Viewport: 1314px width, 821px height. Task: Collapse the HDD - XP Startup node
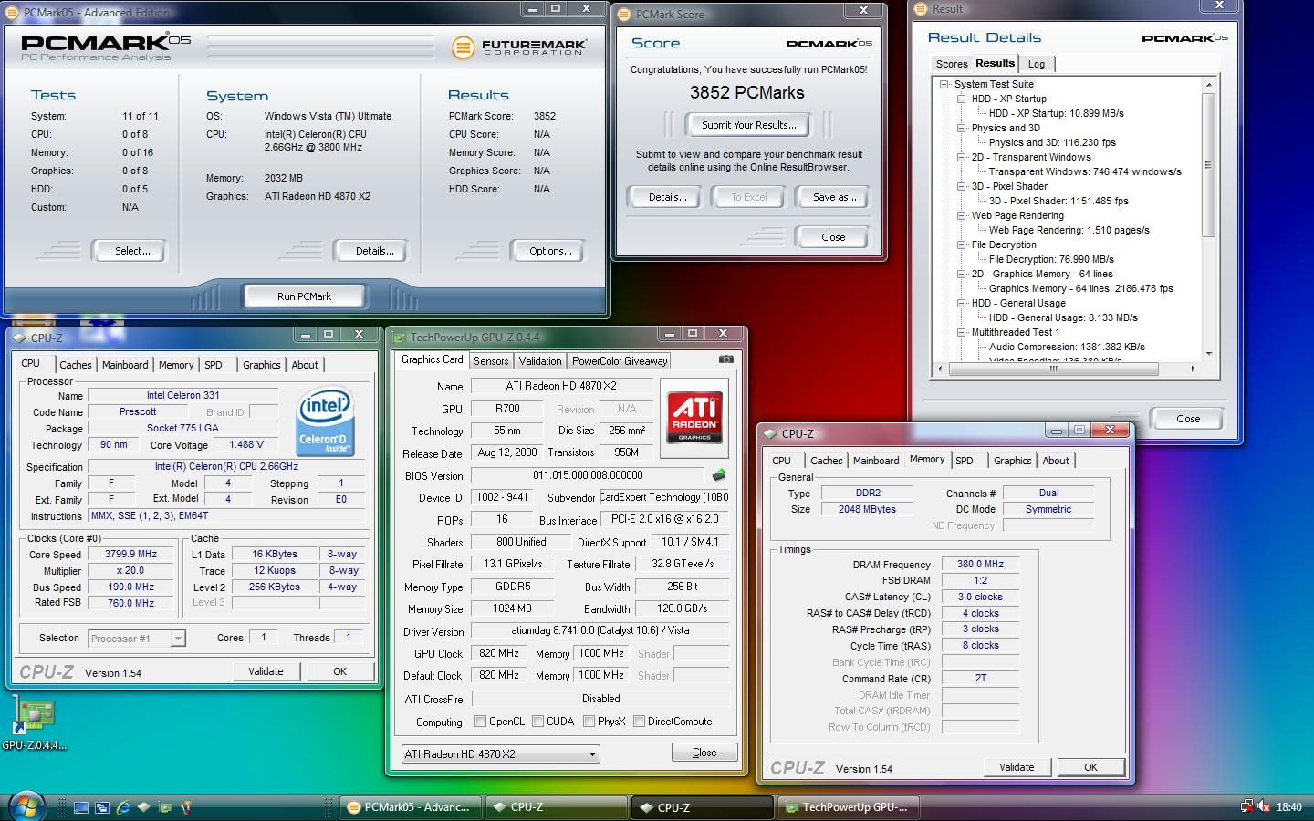click(961, 99)
